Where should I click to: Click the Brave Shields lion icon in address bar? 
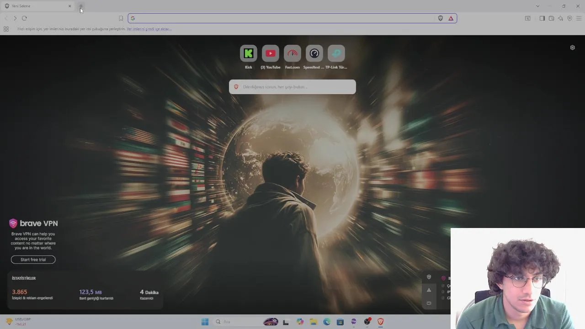[441, 18]
